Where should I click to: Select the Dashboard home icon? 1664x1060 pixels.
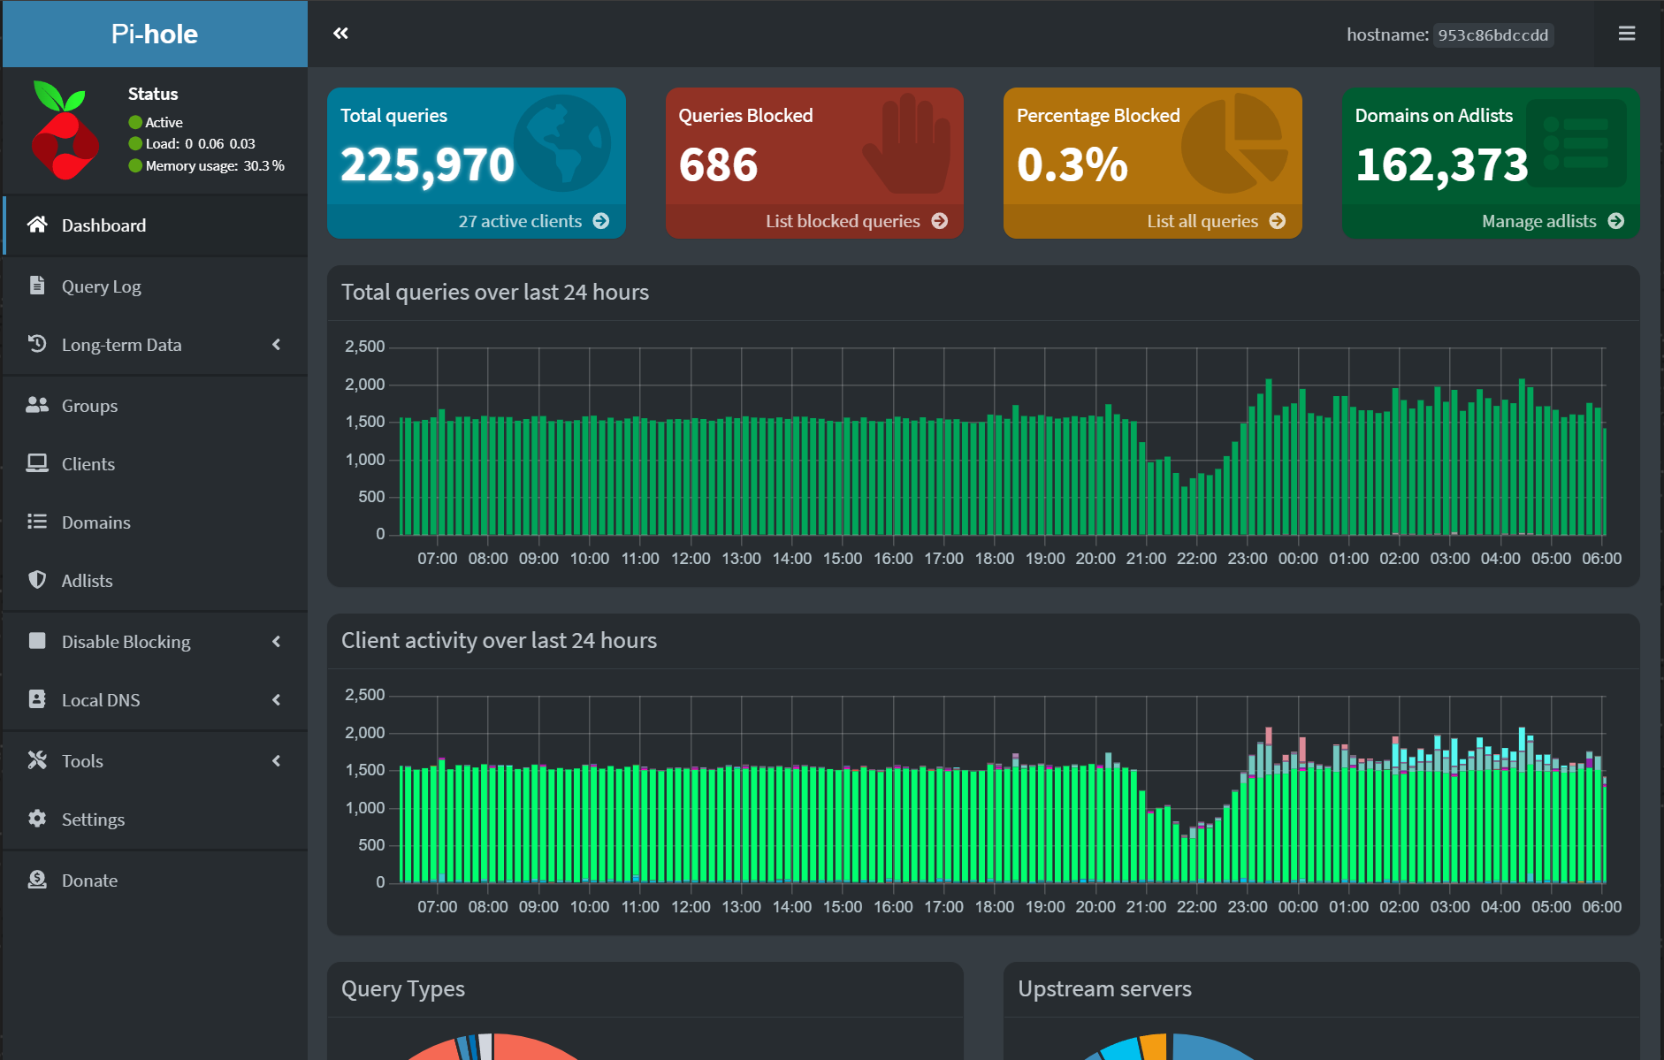coord(36,225)
